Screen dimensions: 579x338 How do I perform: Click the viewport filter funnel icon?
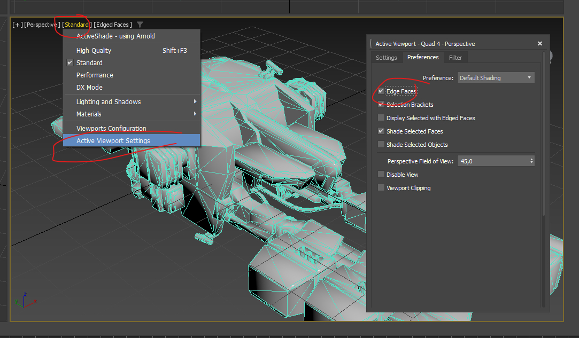[x=140, y=25]
